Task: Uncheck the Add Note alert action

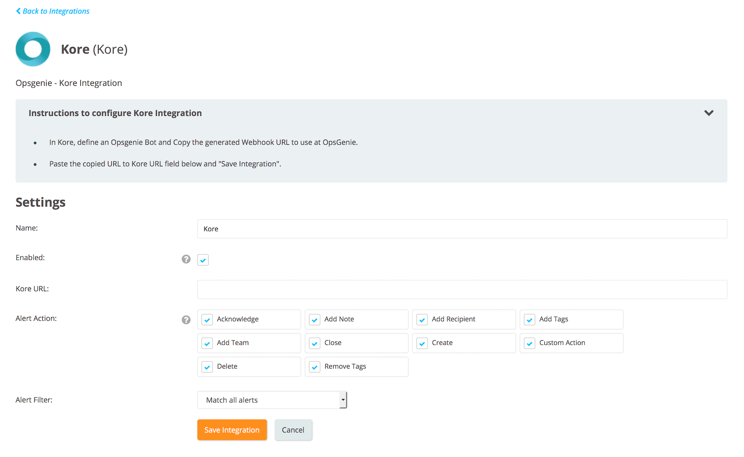Action: point(315,319)
